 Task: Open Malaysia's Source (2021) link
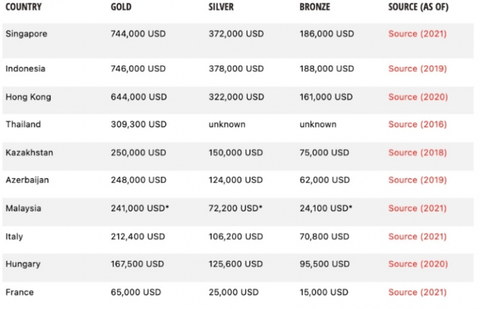[417, 208]
